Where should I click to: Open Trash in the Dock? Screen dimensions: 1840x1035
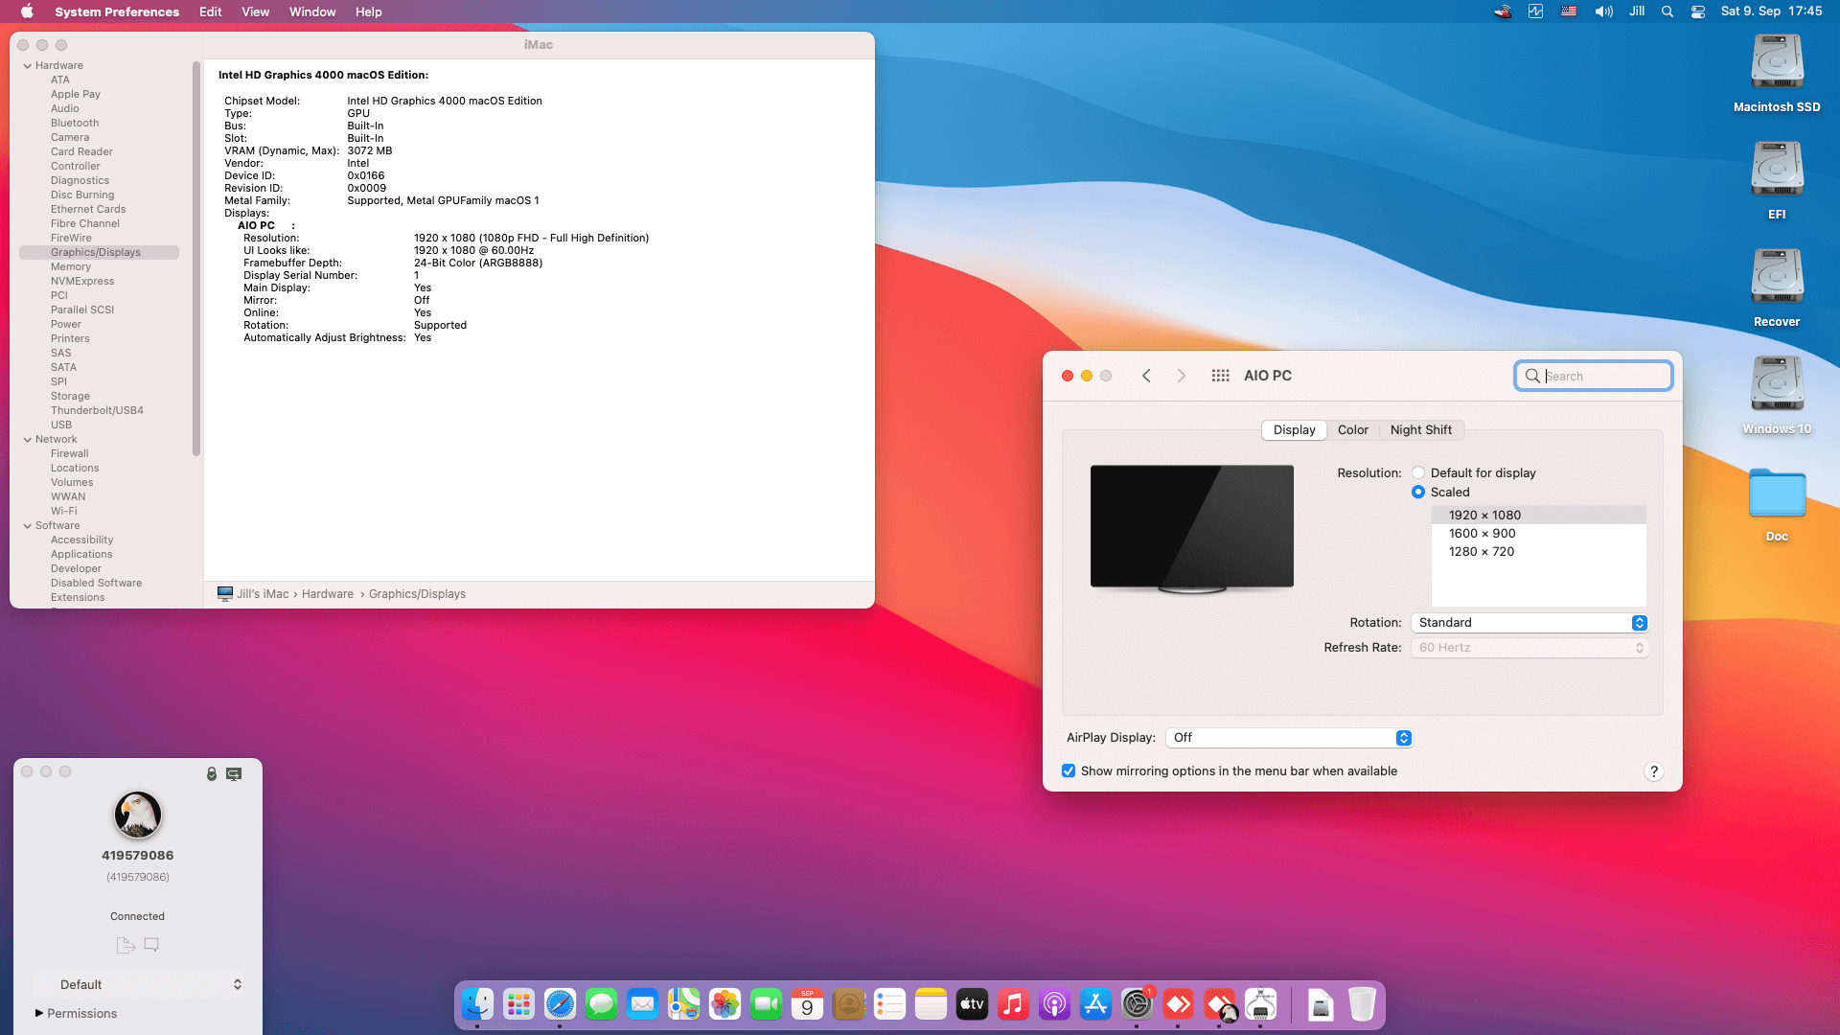(x=1362, y=1004)
